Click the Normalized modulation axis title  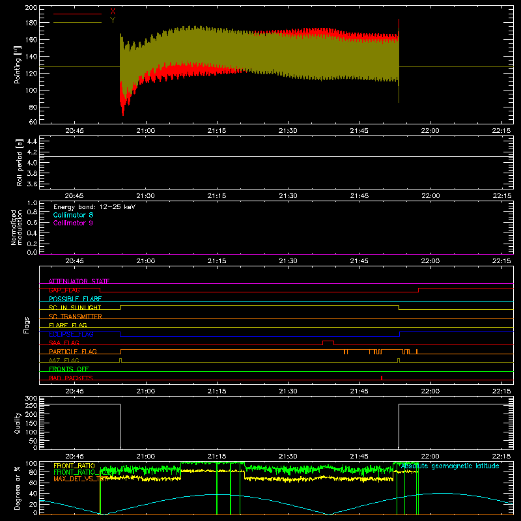[x=16, y=227]
